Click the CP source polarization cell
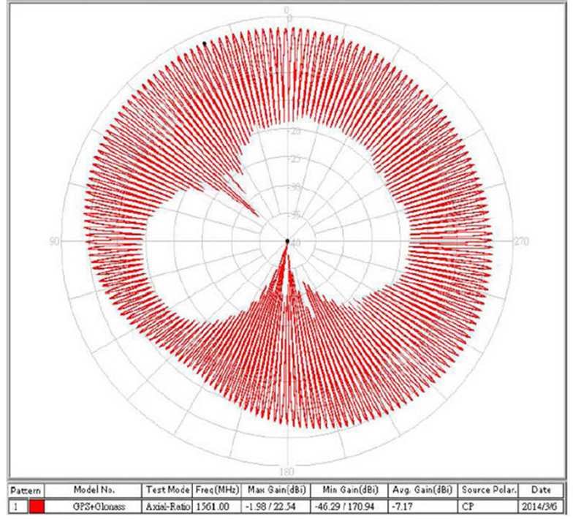 pyautogui.click(x=487, y=505)
